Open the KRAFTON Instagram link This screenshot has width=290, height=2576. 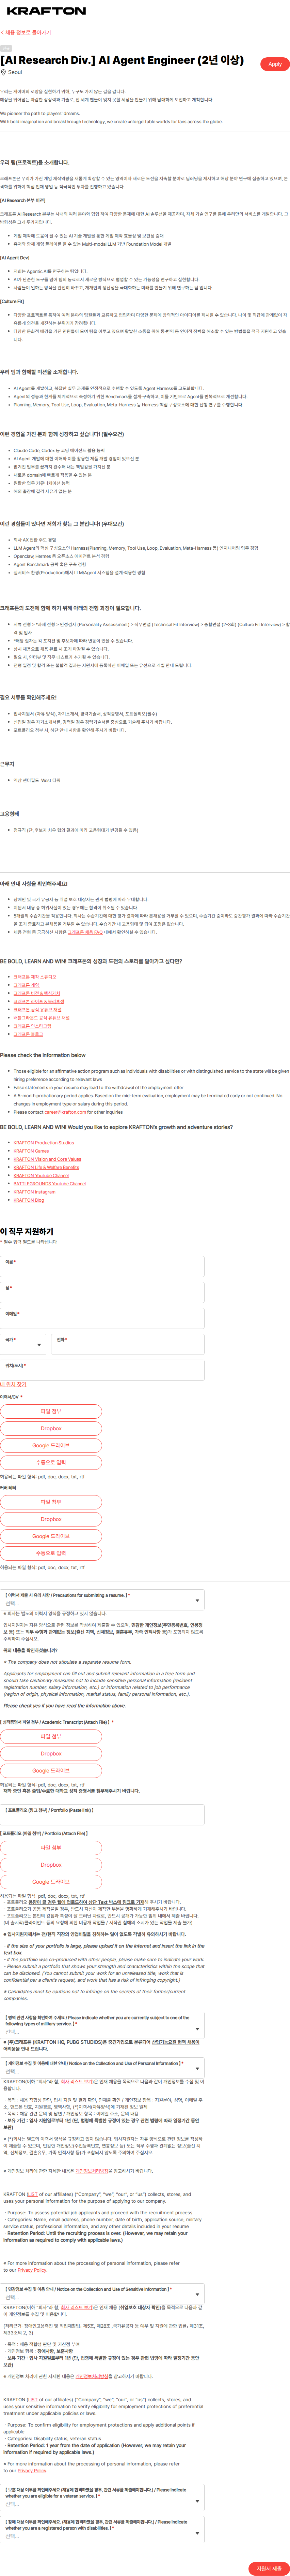coord(35,1192)
